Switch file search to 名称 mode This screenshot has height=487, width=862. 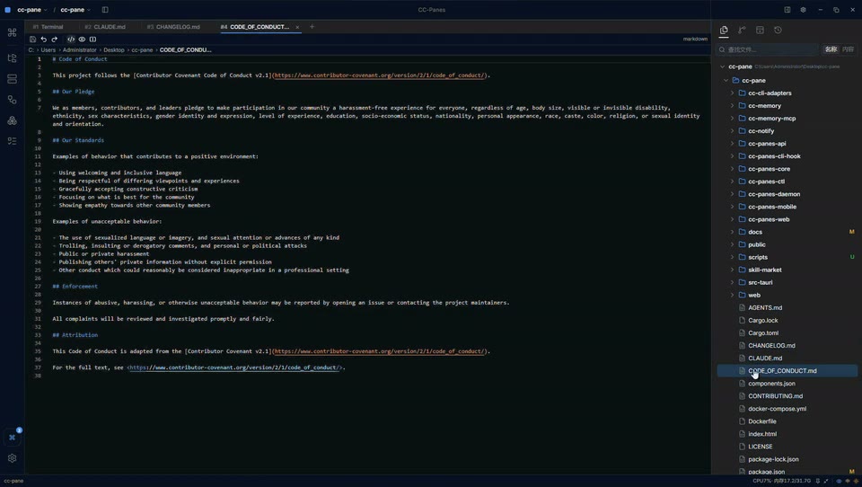pyautogui.click(x=831, y=49)
